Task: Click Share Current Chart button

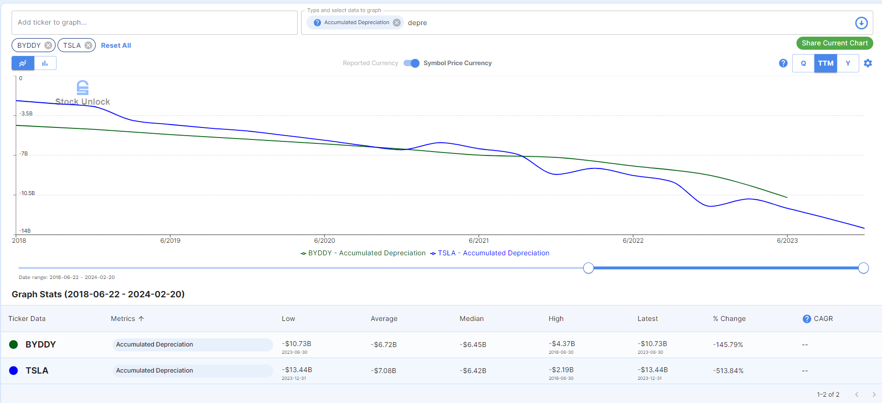Action: pyautogui.click(x=835, y=43)
